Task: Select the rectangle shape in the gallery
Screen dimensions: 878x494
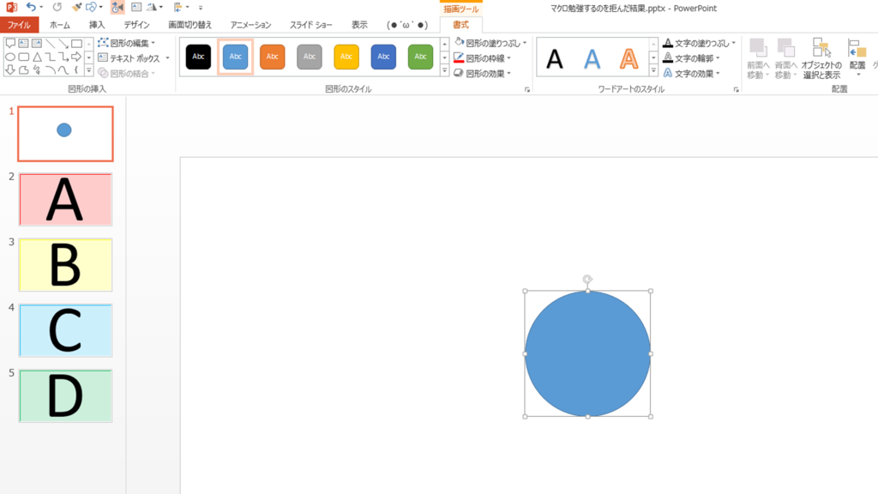Action: point(76,44)
